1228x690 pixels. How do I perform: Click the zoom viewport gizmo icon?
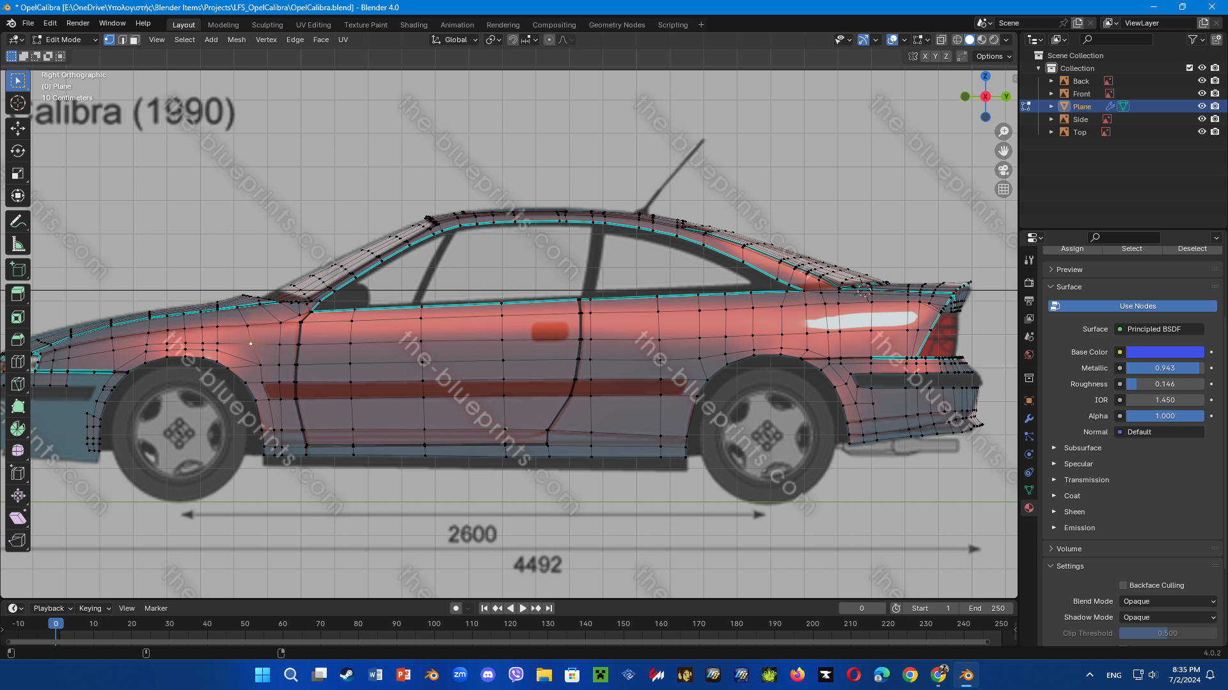[1003, 132]
